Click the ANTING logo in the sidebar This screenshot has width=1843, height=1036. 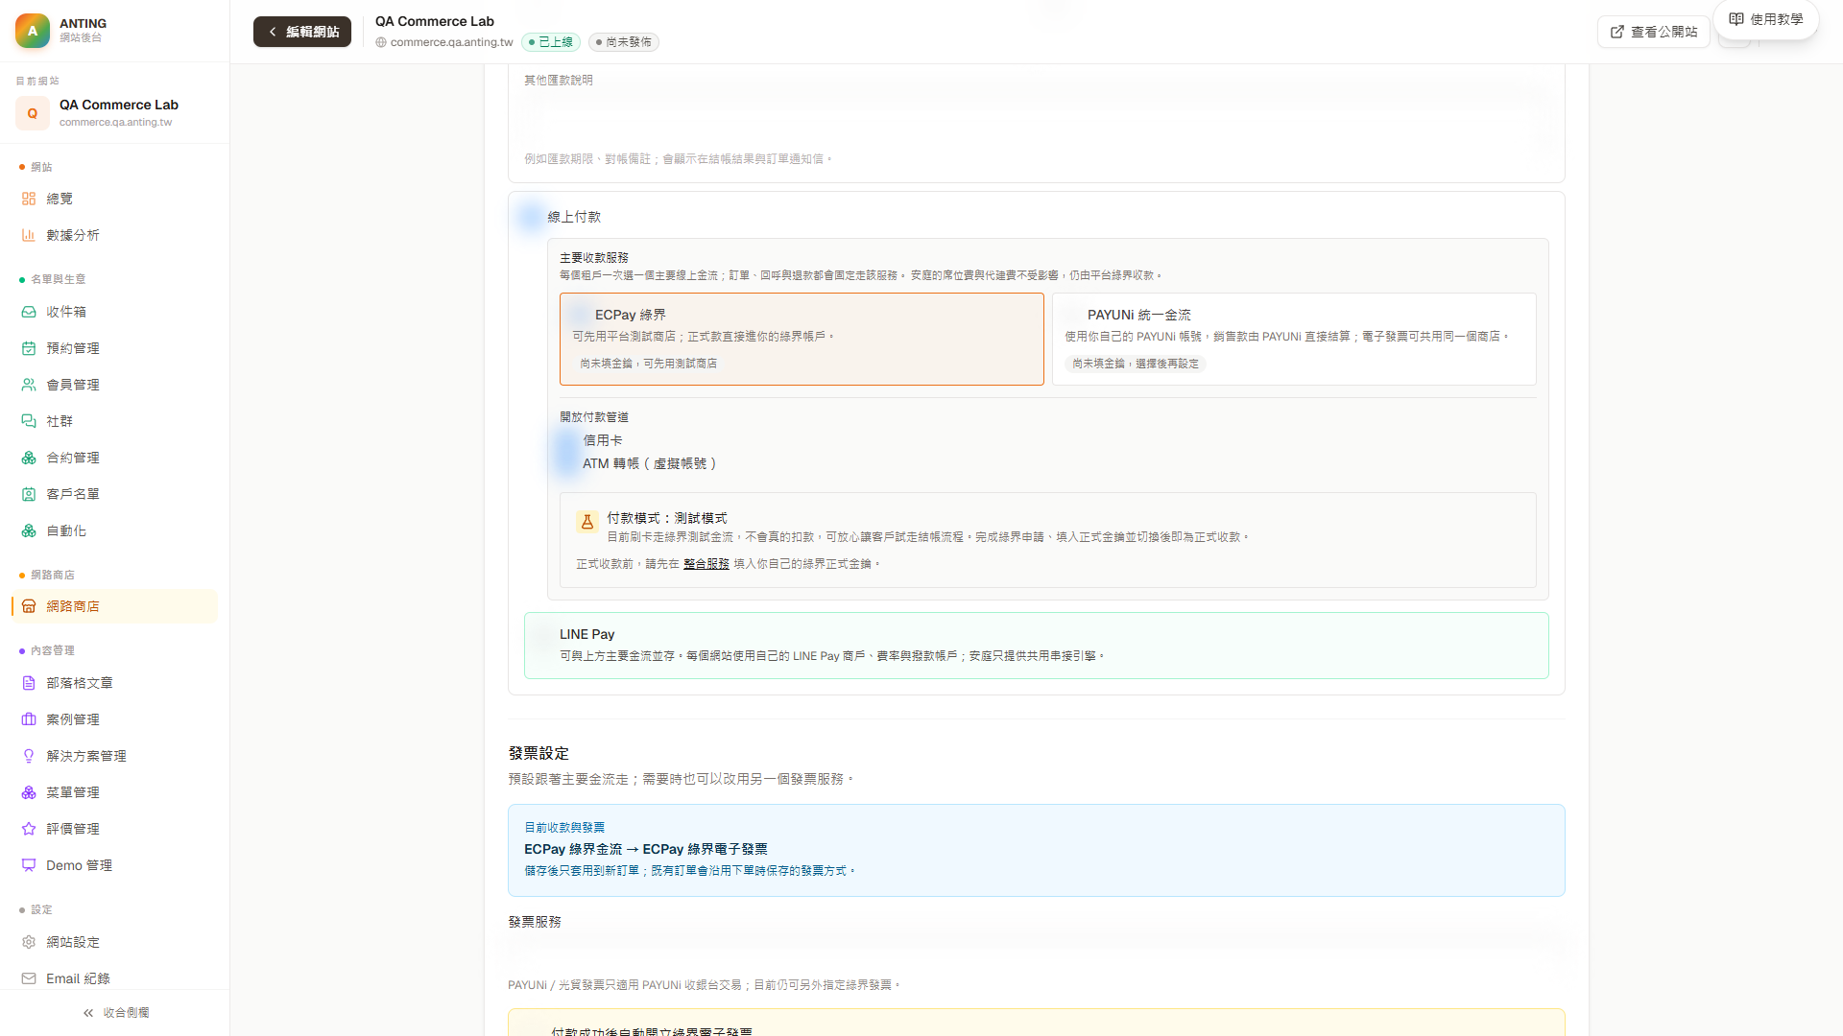[33, 31]
